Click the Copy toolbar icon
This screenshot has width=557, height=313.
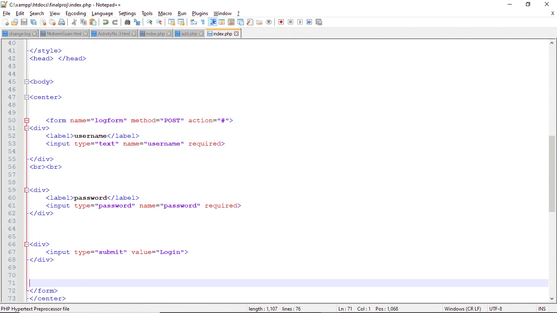click(83, 22)
